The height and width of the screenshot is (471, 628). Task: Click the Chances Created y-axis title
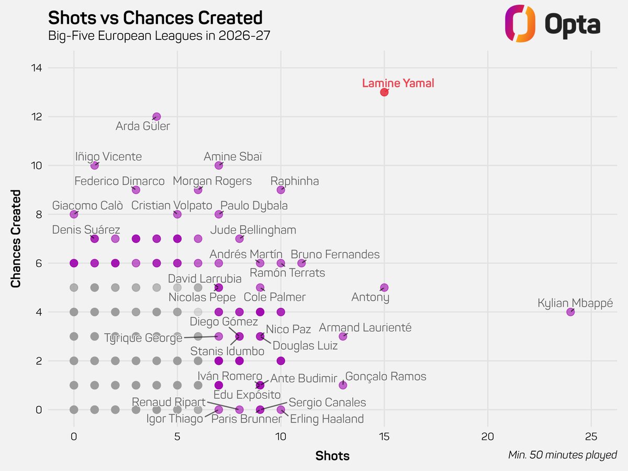[x=16, y=239]
